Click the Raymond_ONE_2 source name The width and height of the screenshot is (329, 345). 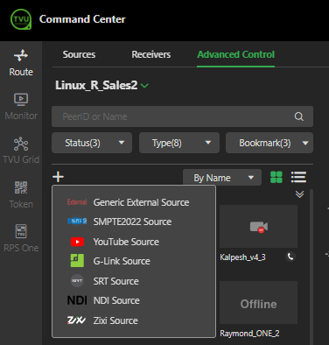pos(249,334)
